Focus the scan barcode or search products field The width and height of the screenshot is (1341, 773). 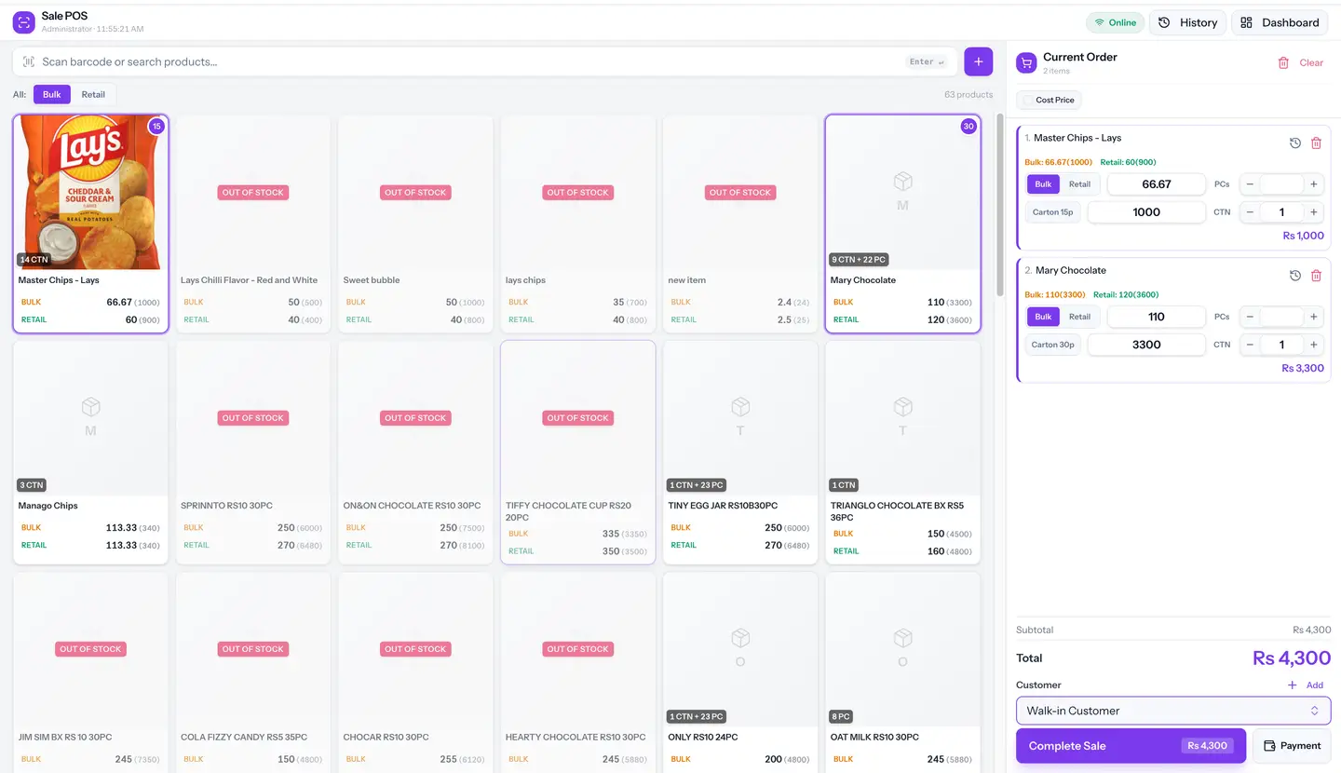(484, 61)
